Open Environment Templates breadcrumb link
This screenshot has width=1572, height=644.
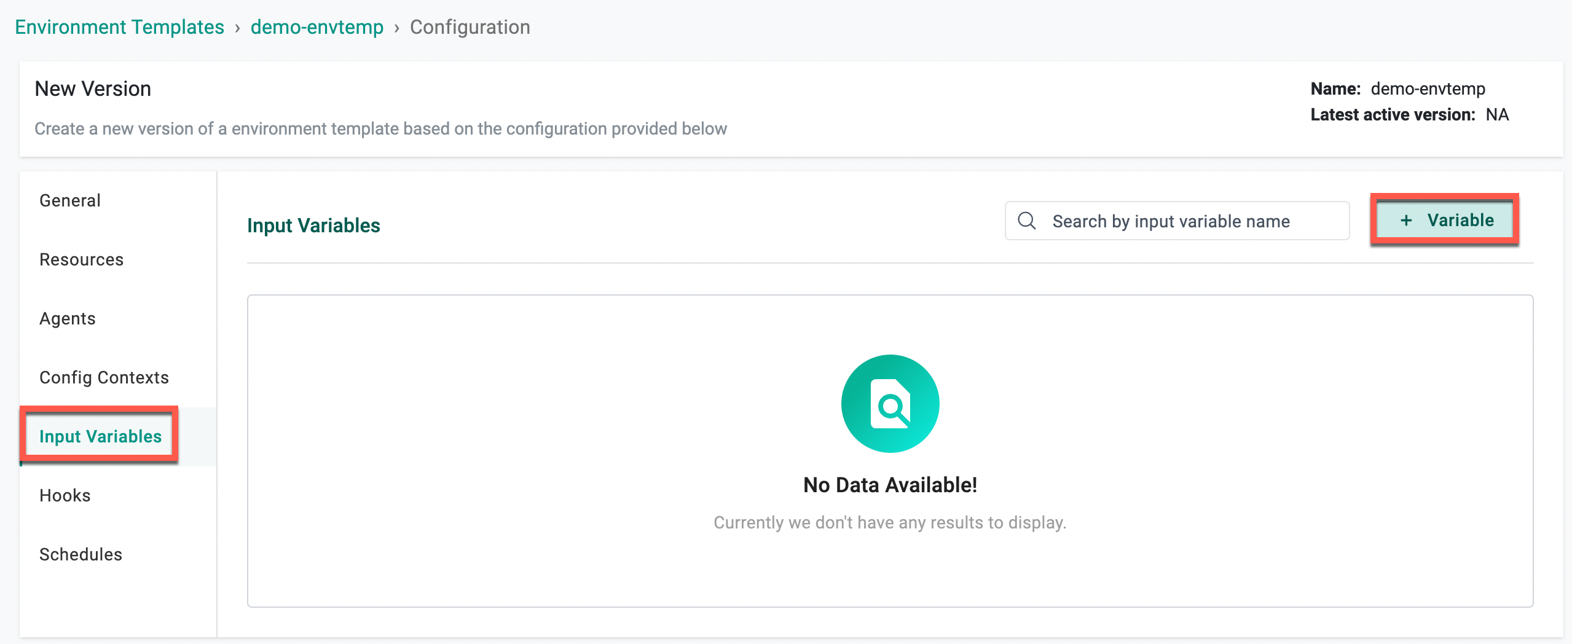(x=120, y=27)
